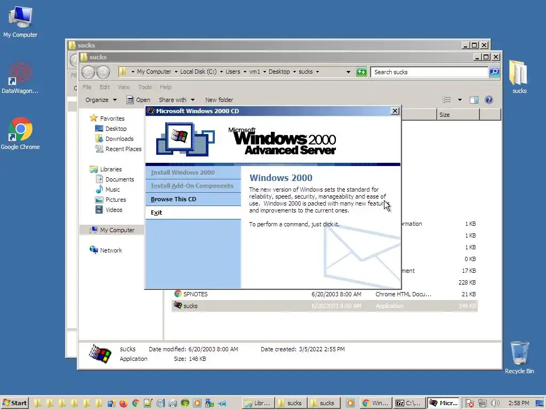Open the Start menu
Image resolution: width=546 pixels, height=410 pixels.
[x=14, y=403]
